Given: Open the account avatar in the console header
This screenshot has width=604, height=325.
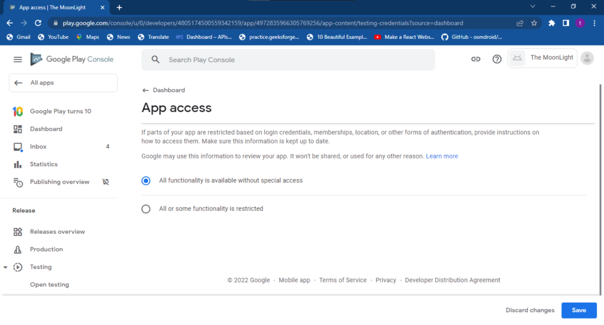Looking at the screenshot, I should tap(587, 58).
